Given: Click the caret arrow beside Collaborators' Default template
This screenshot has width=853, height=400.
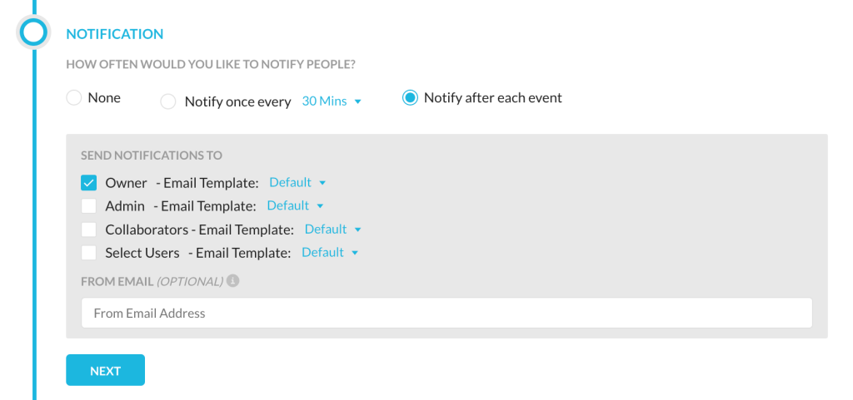Looking at the screenshot, I should click(x=357, y=230).
